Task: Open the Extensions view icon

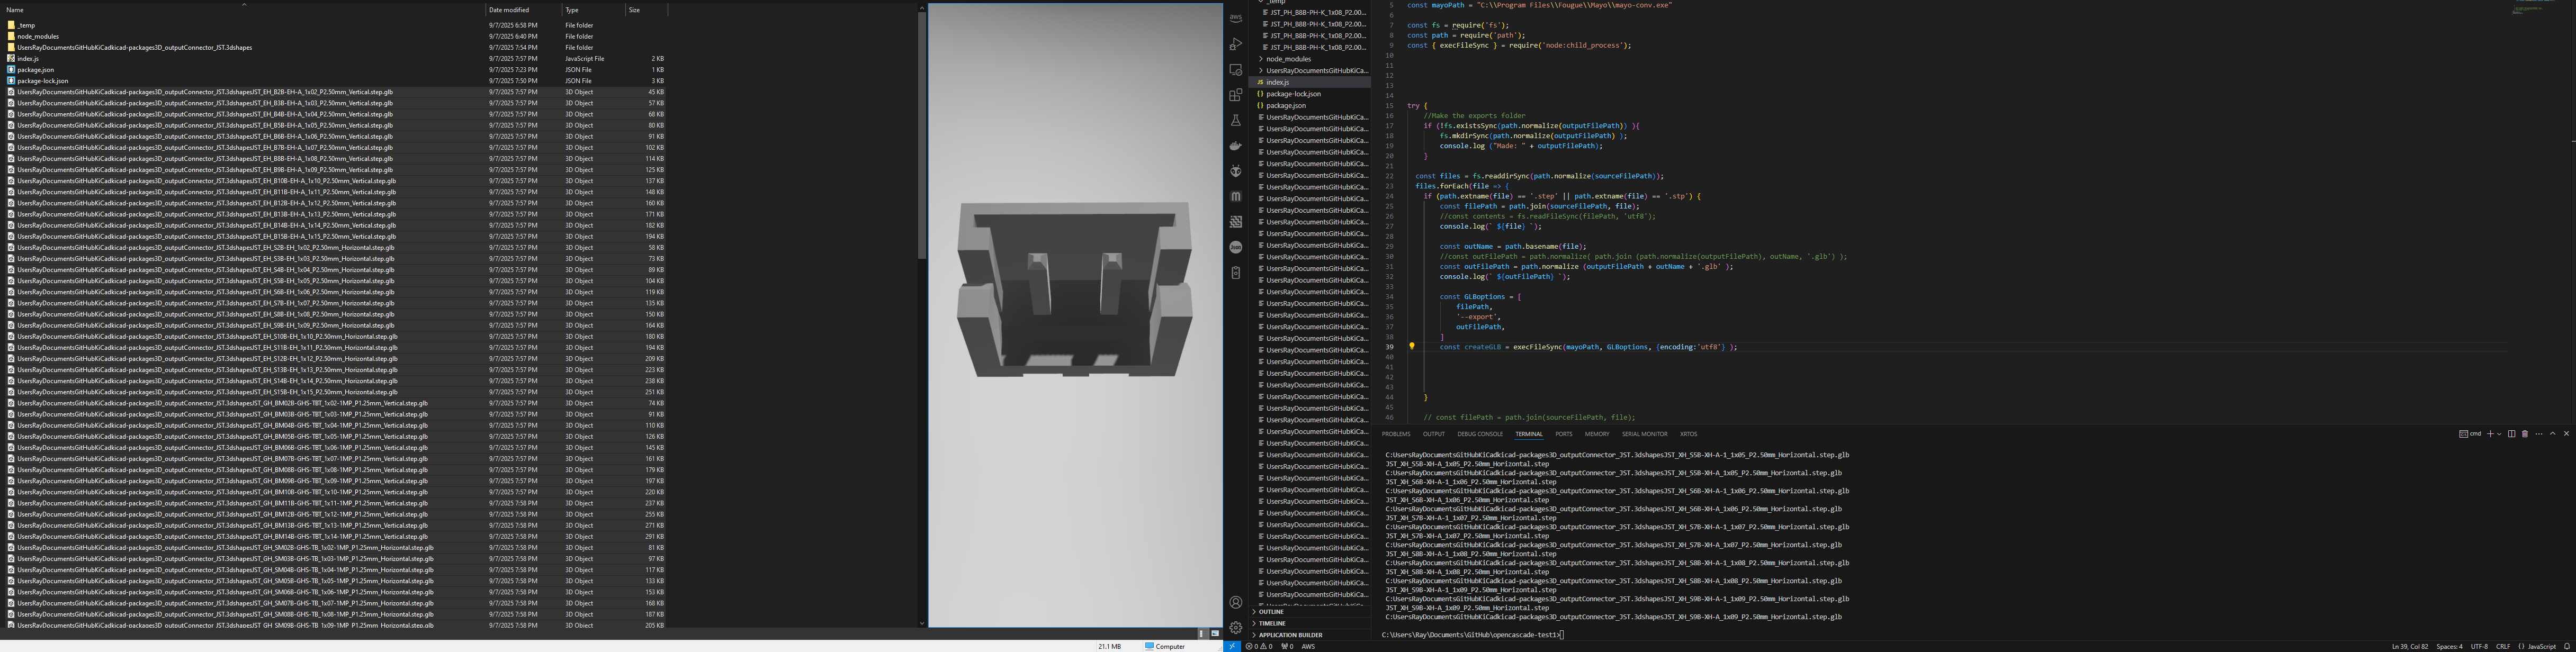Action: tap(1235, 95)
